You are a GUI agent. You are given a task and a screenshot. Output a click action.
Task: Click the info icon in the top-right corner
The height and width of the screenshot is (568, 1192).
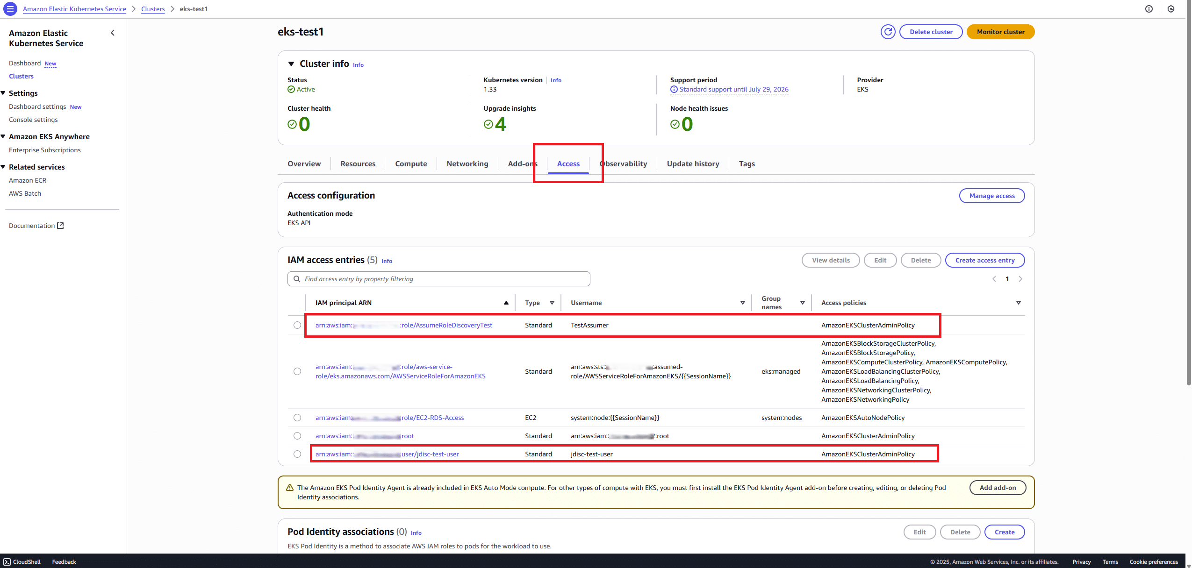(x=1149, y=9)
